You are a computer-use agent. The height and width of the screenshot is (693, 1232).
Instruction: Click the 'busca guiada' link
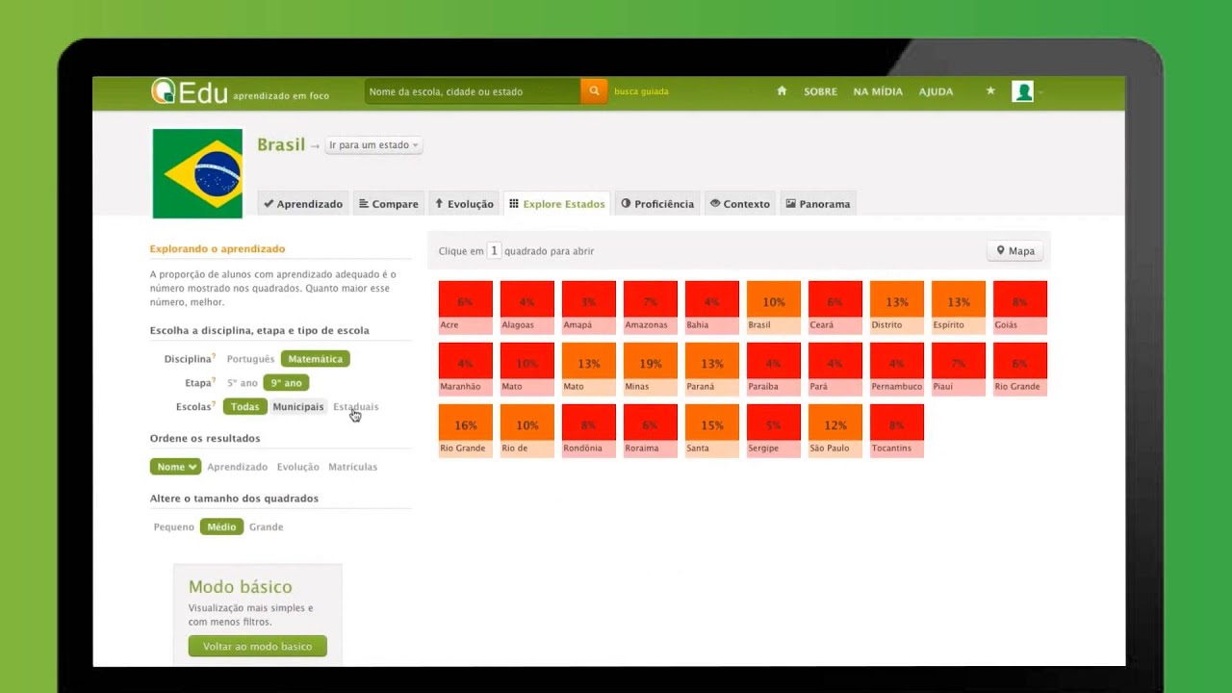pos(641,91)
